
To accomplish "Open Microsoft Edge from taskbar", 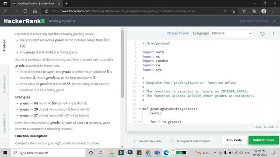I will pyautogui.click(x=166, y=153).
